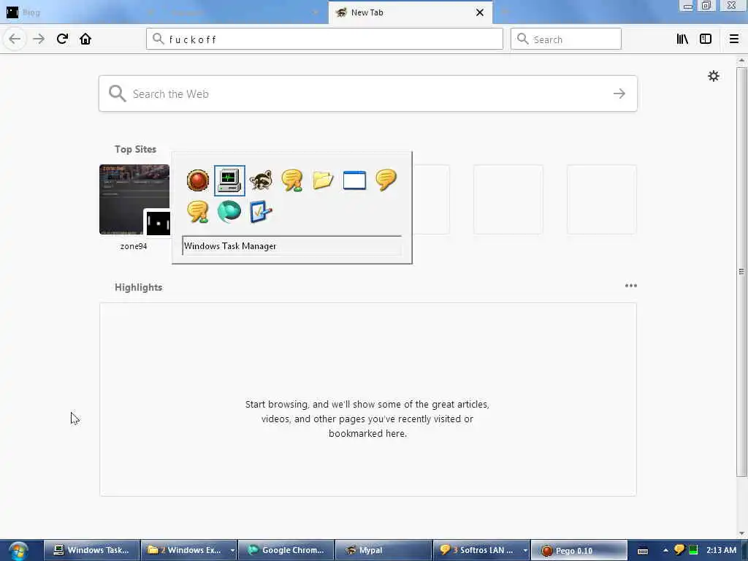
Task: Switch to Windows Task Manager taskbar button
Action: click(x=91, y=551)
